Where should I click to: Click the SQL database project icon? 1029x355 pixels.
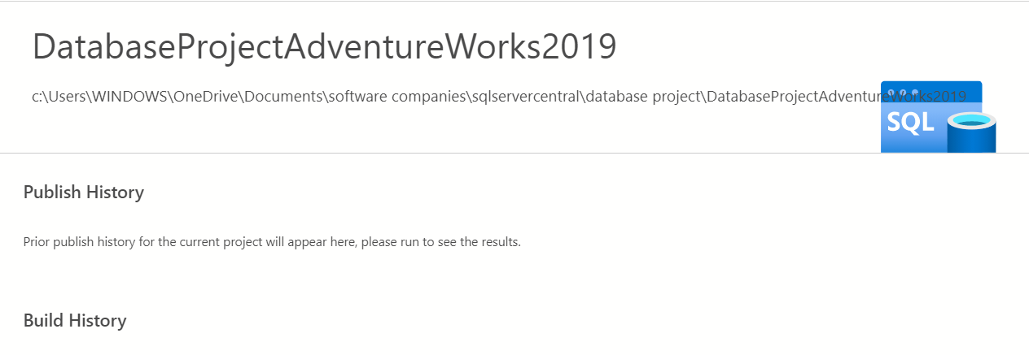click(936, 118)
